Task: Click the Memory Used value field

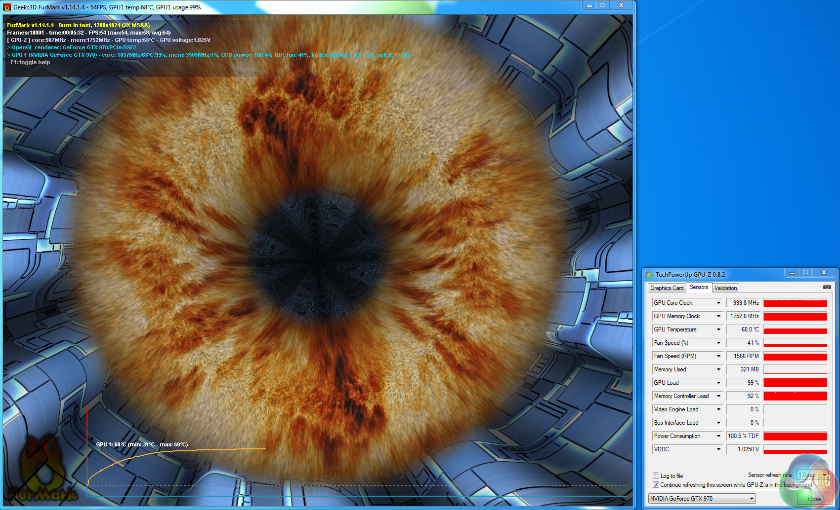Action: coord(744,369)
